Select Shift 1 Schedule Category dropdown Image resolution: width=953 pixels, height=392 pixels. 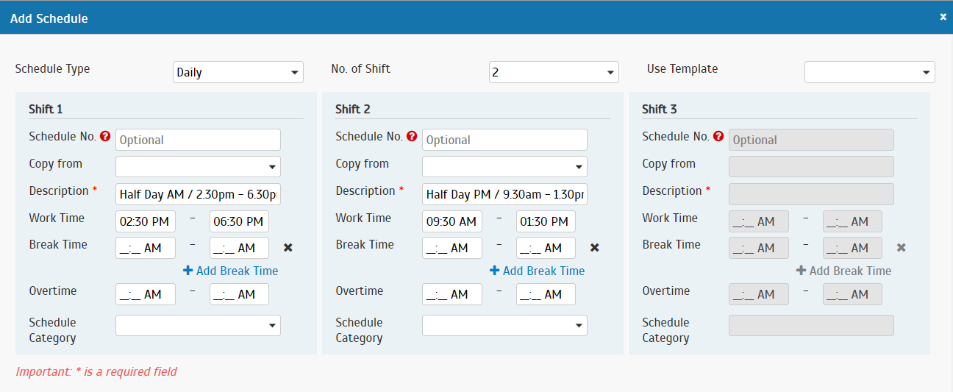pos(198,325)
